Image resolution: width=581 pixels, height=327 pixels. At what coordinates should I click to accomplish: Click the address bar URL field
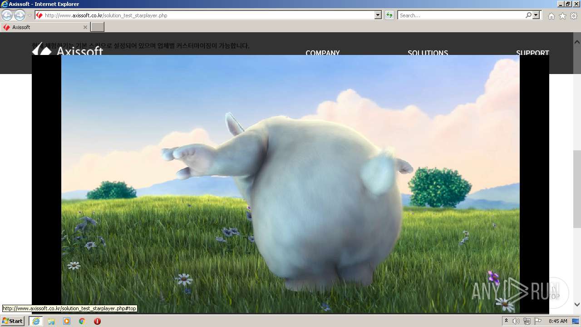(x=205, y=15)
